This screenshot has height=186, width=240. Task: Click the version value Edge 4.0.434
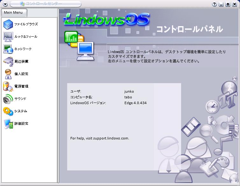pyautogui.click(x=136, y=103)
